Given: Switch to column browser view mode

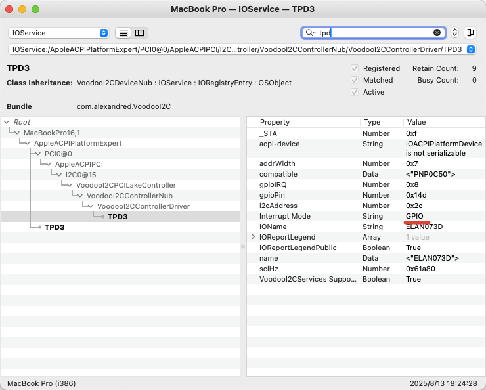Looking at the screenshot, I should [x=139, y=33].
